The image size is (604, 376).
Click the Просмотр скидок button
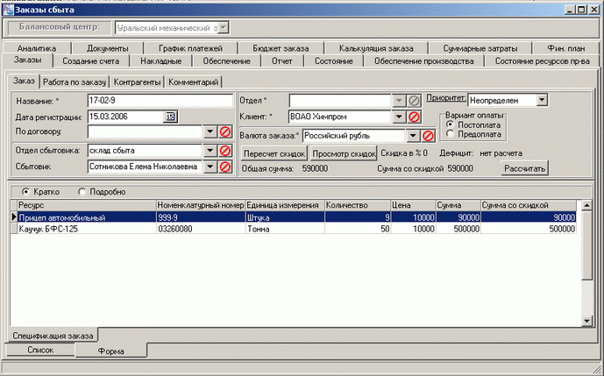point(344,153)
